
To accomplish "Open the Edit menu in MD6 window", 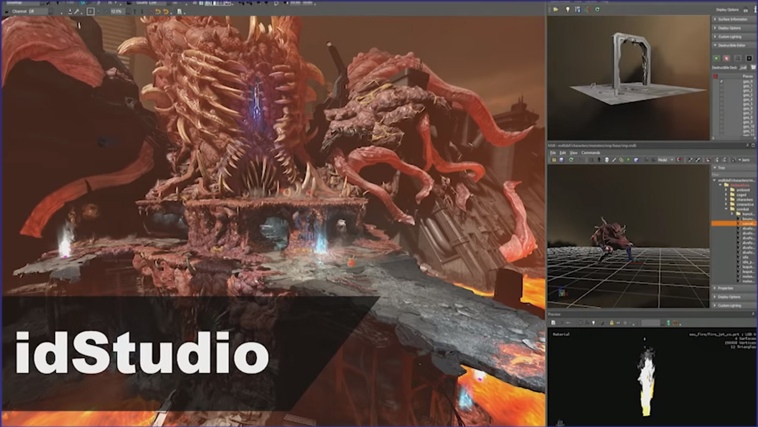I will coord(563,153).
